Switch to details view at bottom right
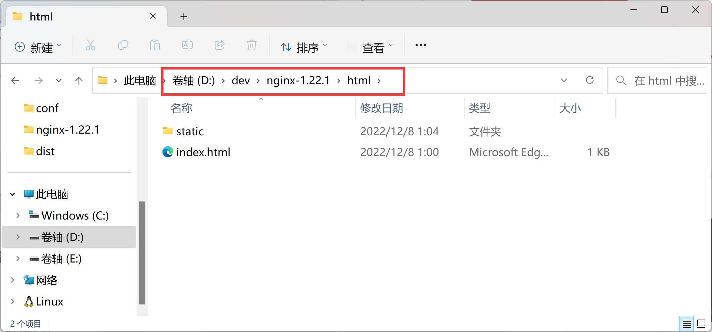The height and width of the screenshot is (332, 712). pos(687,323)
